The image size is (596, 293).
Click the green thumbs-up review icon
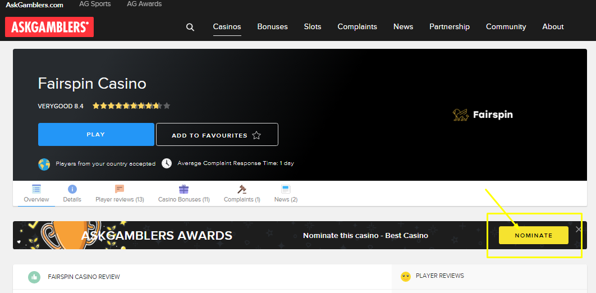click(34, 277)
